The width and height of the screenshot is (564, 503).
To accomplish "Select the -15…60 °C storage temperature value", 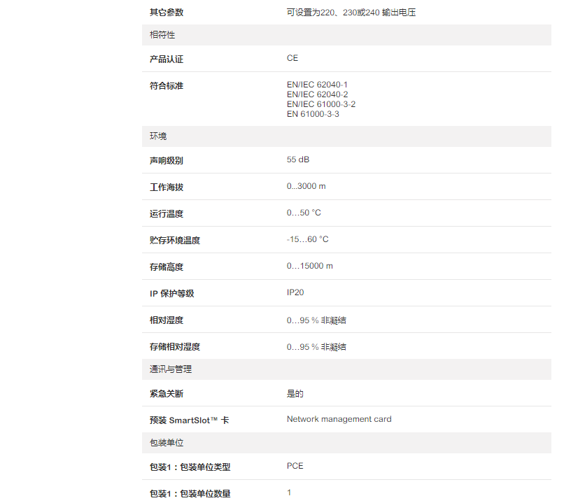I will [x=307, y=239].
